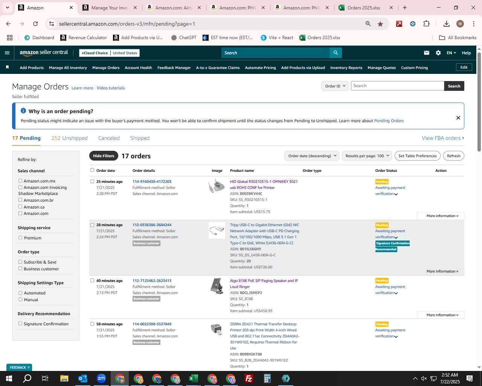482x386 pixels.
Task: Open the Chrome downloads icon
Action: (447, 24)
